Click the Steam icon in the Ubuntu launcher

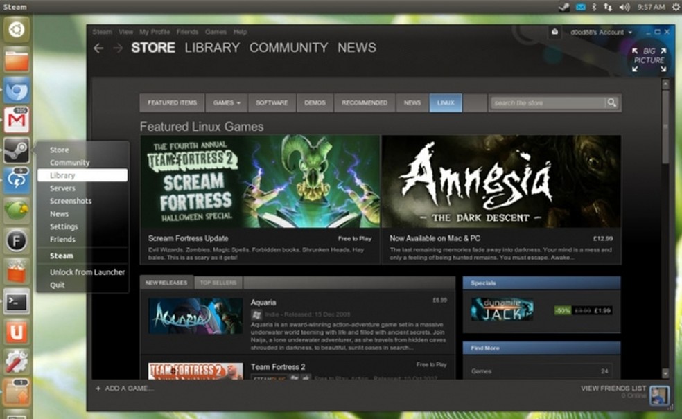(x=15, y=151)
